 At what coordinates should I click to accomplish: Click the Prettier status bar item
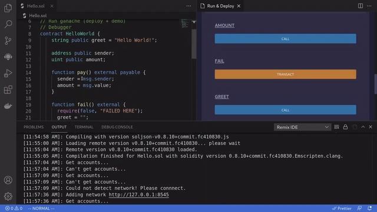(342, 208)
